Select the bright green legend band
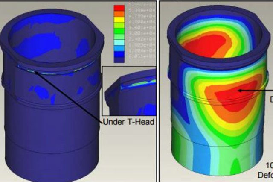Screen dimensions: 273x182 (119, 31)
